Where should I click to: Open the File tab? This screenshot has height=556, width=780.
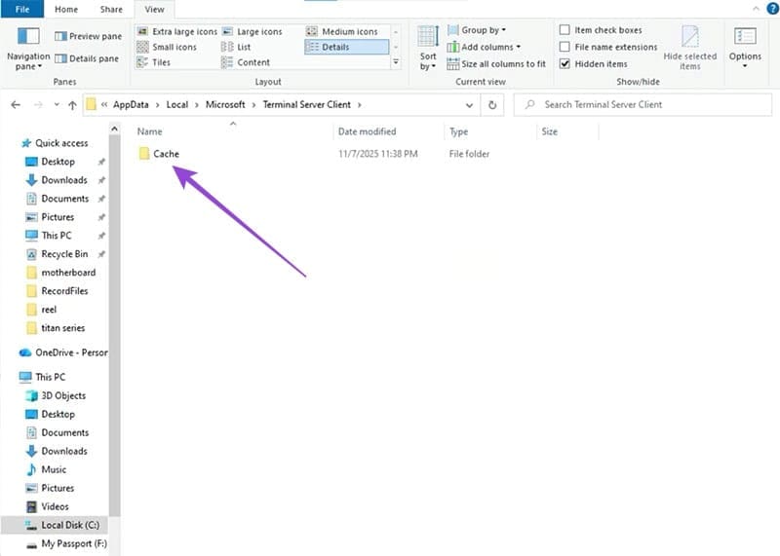pos(22,9)
